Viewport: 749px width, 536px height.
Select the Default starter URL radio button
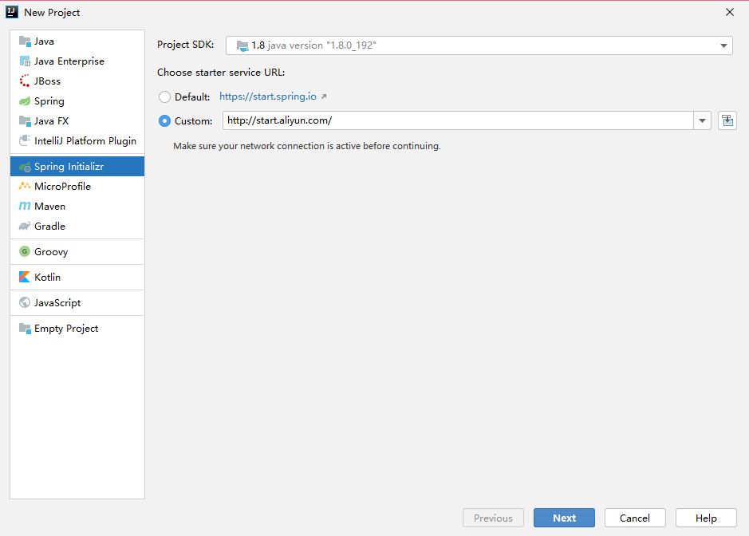click(x=164, y=97)
